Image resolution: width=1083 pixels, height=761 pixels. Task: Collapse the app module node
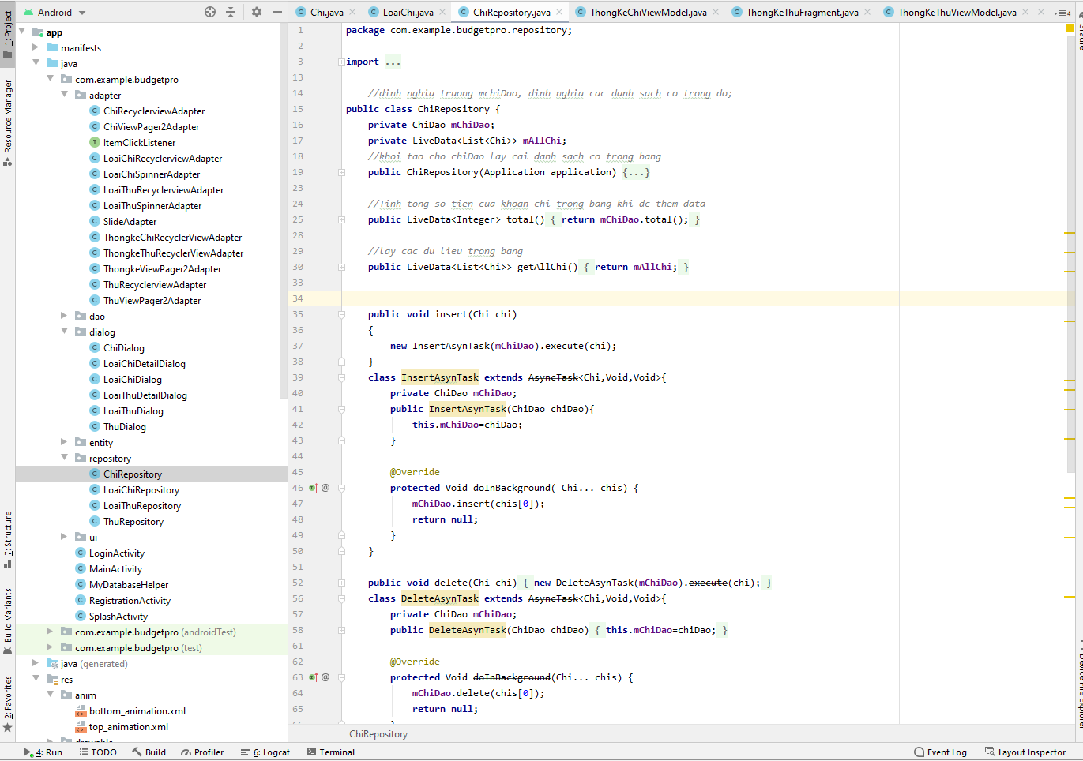click(x=22, y=32)
